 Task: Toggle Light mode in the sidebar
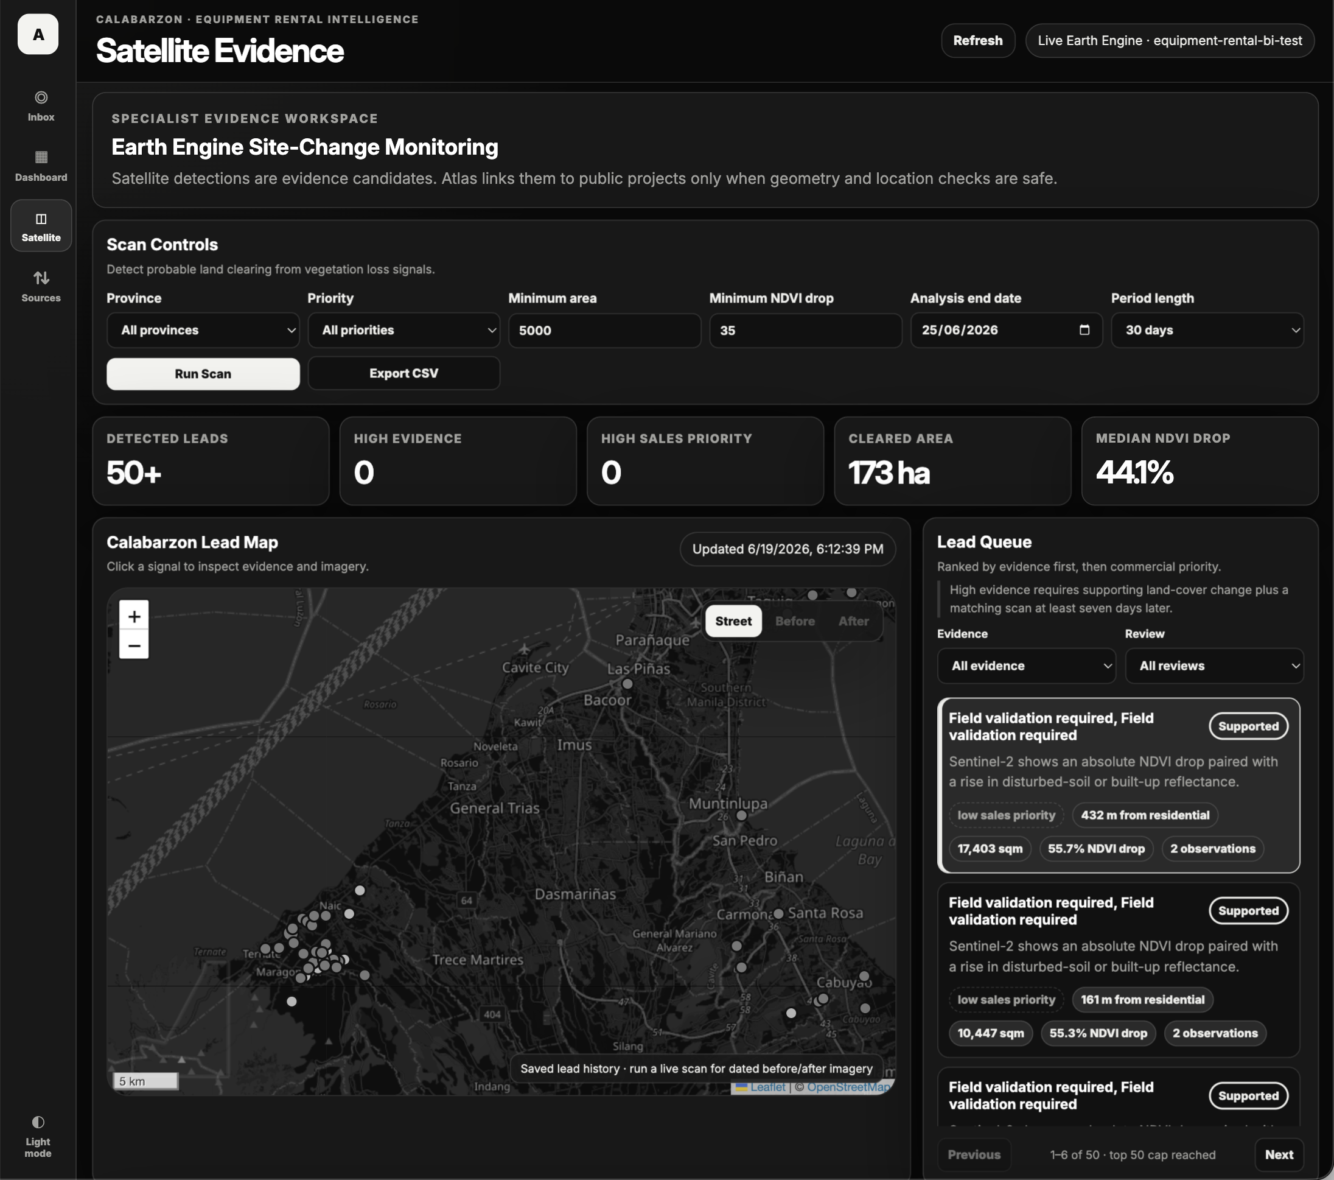coord(38,1137)
